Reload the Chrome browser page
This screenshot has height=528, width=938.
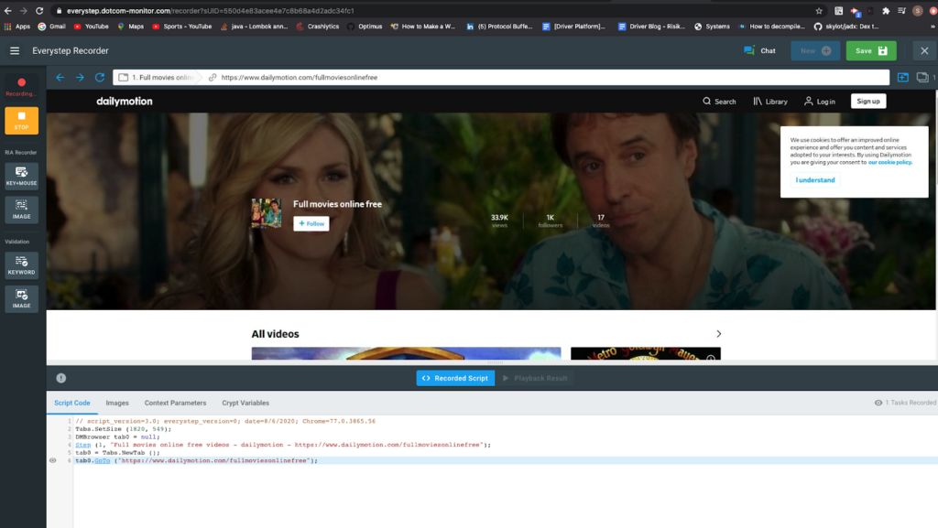pos(39,11)
